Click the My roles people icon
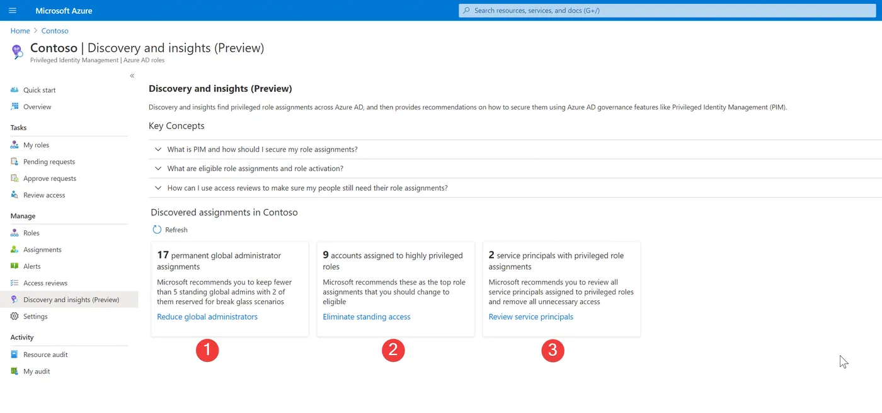882x413 pixels. pos(14,145)
